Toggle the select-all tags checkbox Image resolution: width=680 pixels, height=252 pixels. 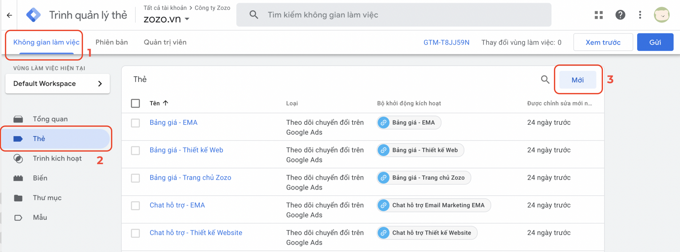point(135,103)
